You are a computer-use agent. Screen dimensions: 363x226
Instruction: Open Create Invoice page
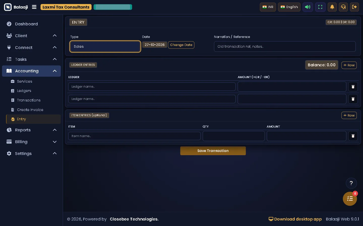[33, 110]
